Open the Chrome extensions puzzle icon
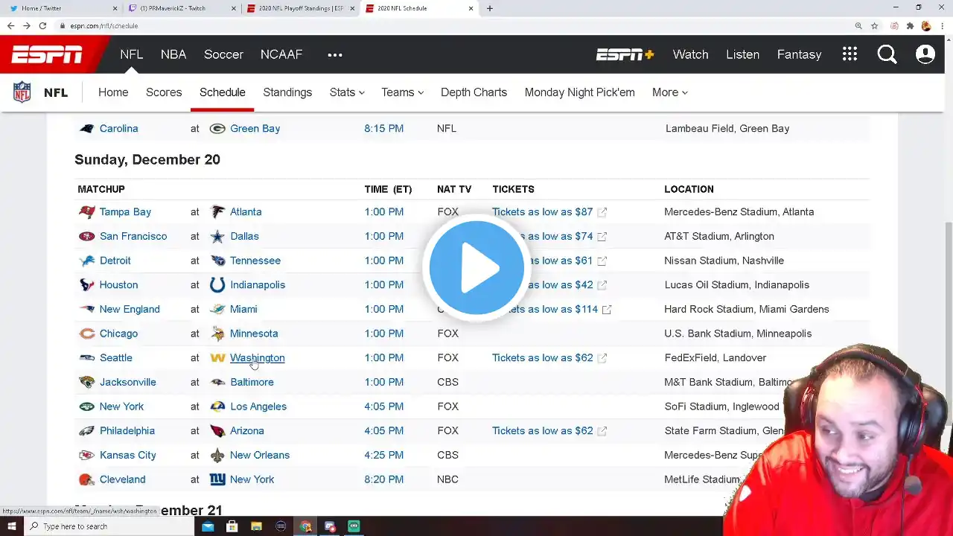 point(910,25)
